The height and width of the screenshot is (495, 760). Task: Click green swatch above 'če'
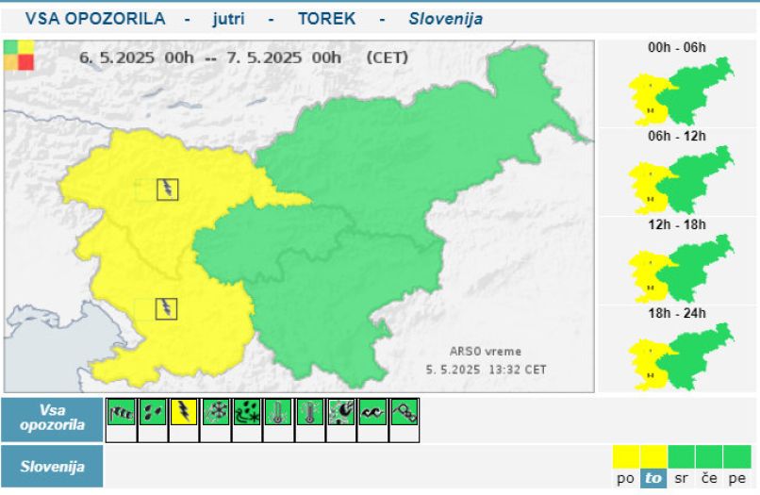coord(709,456)
